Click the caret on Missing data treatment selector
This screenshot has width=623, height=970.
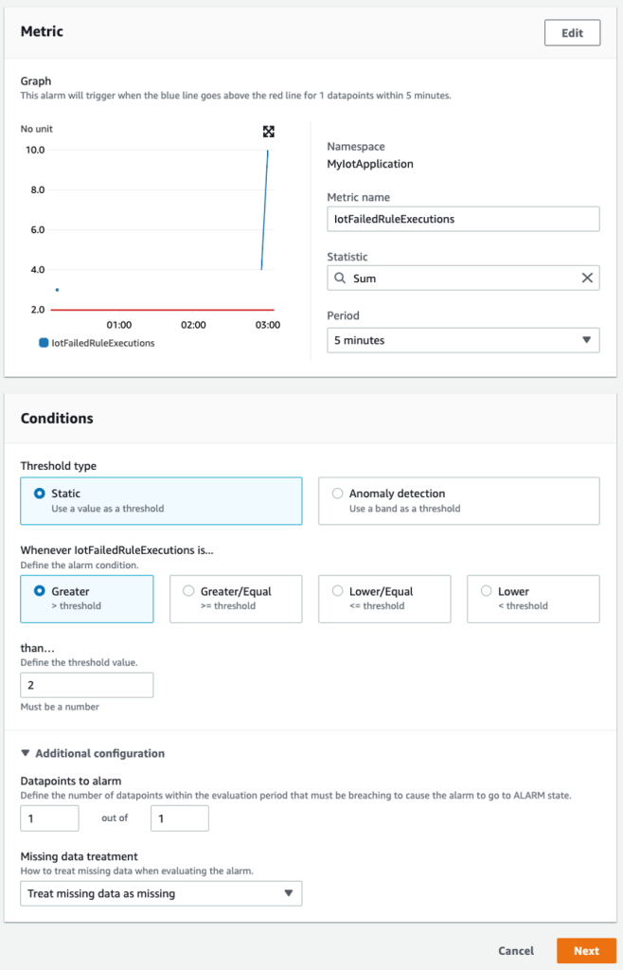292,893
